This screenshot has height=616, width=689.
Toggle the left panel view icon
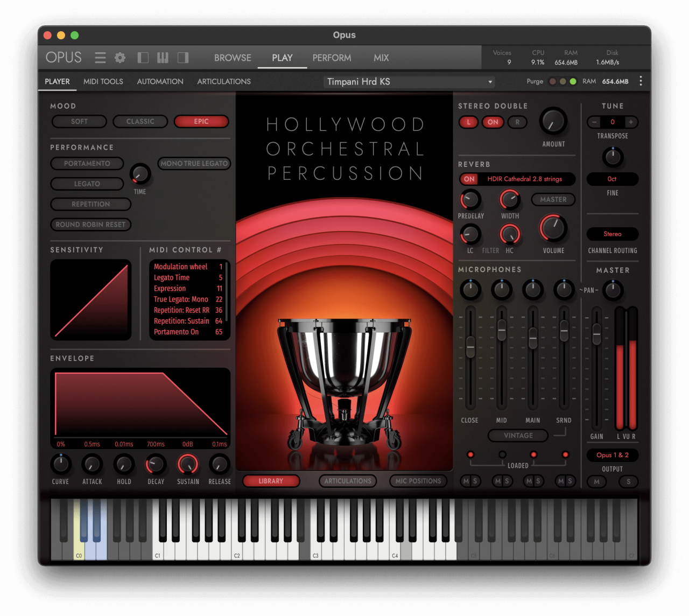click(x=143, y=58)
